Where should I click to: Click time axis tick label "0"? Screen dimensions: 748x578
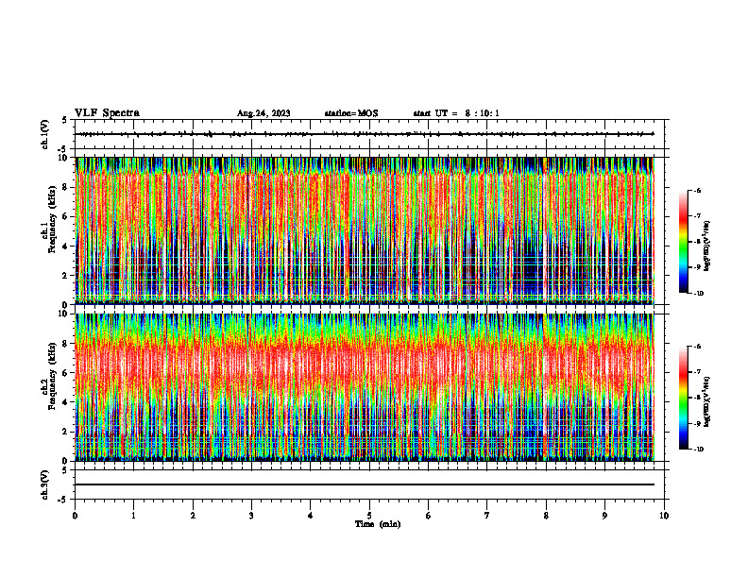point(75,516)
